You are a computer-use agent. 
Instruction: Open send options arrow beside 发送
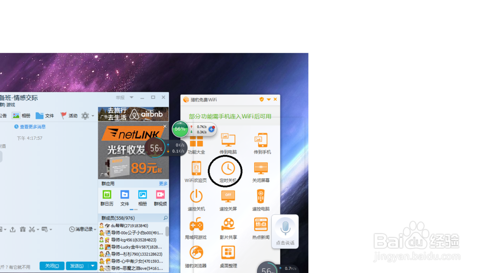[x=93, y=266]
